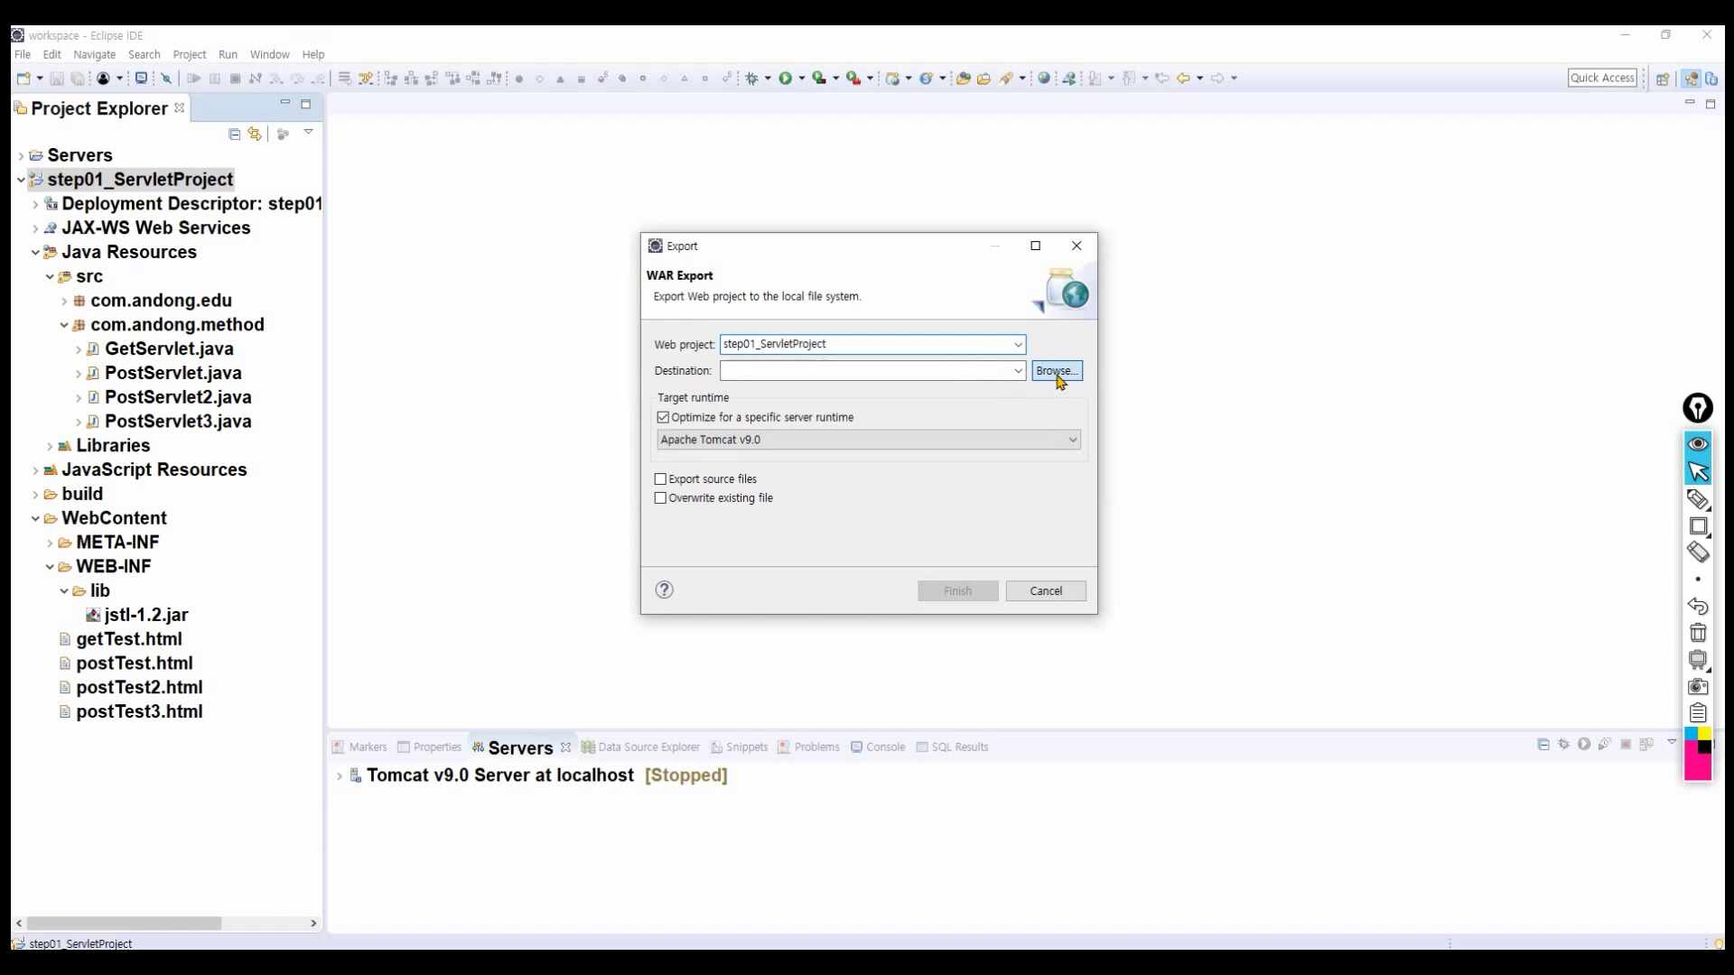This screenshot has height=975, width=1734.
Task: Click the Start server icon in Servers view
Action: [x=1584, y=745]
